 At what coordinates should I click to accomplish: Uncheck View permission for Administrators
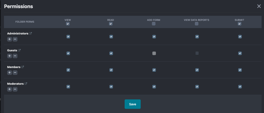68,37
